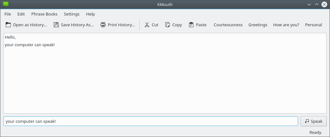Click the Paste clipboard icon
Screen dimensions: 330x137
point(191,25)
